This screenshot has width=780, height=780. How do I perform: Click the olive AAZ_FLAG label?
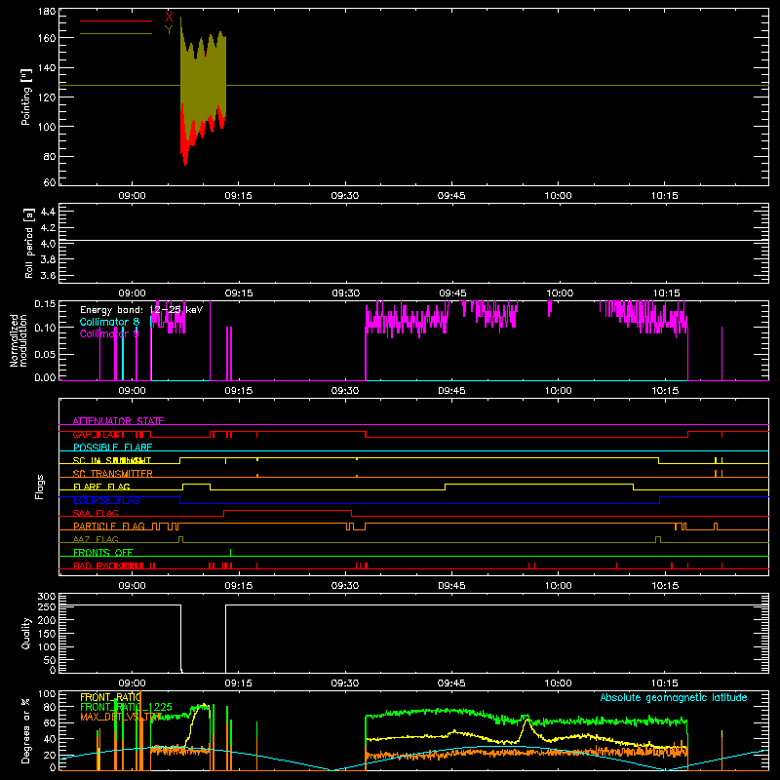coord(96,539)
